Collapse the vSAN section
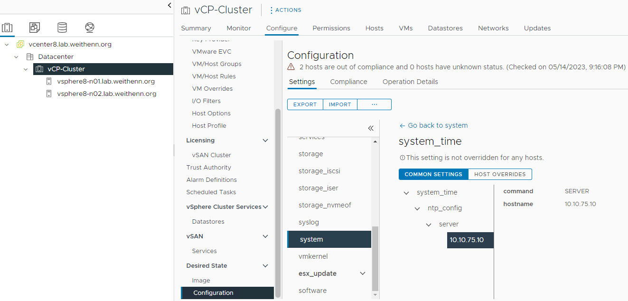Screen dimensions: 628x301 pyautogui.click(x=265, y=236)
